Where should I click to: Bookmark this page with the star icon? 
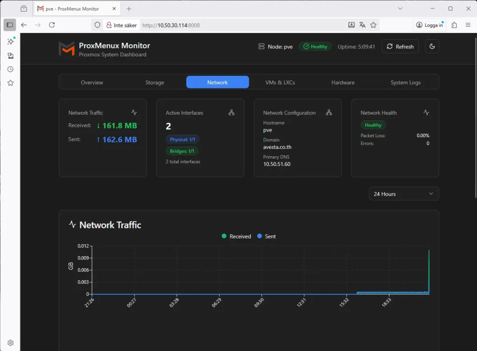tap(373, 25)
